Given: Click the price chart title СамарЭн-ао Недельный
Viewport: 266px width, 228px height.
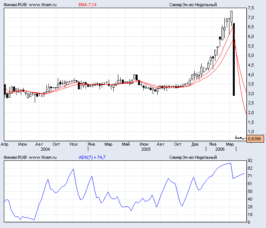Looking at the screenshot, I should point(193,5).
